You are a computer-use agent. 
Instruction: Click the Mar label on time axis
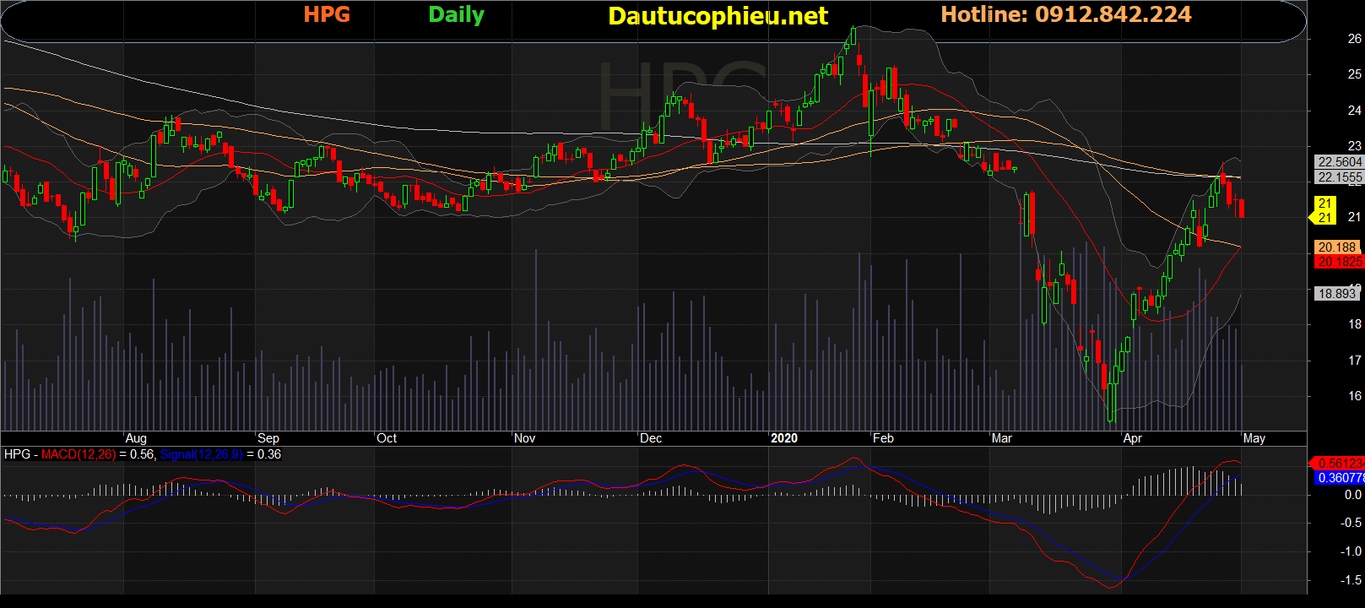[x=1001, y=438]
